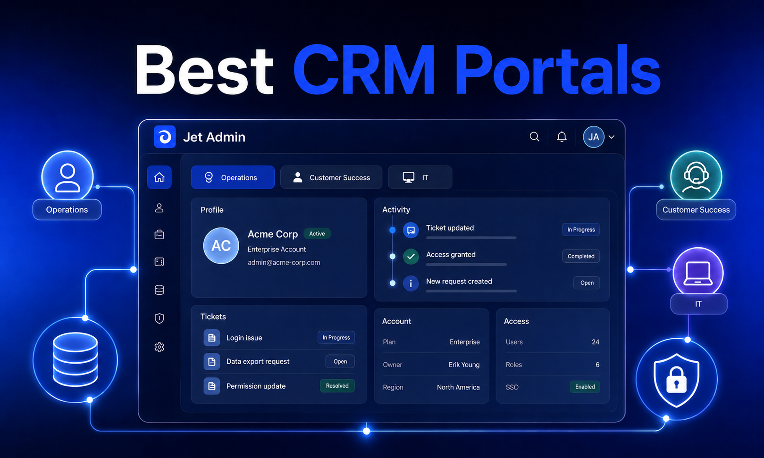This screenshot has width=764, height=458.
Task: Expand the user menu chevron
Action: point(612,137)
